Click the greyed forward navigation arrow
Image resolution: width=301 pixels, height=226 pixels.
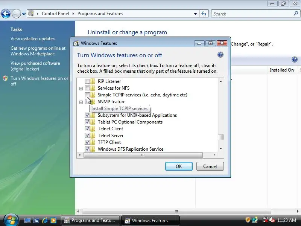click(x=16, y=14)
